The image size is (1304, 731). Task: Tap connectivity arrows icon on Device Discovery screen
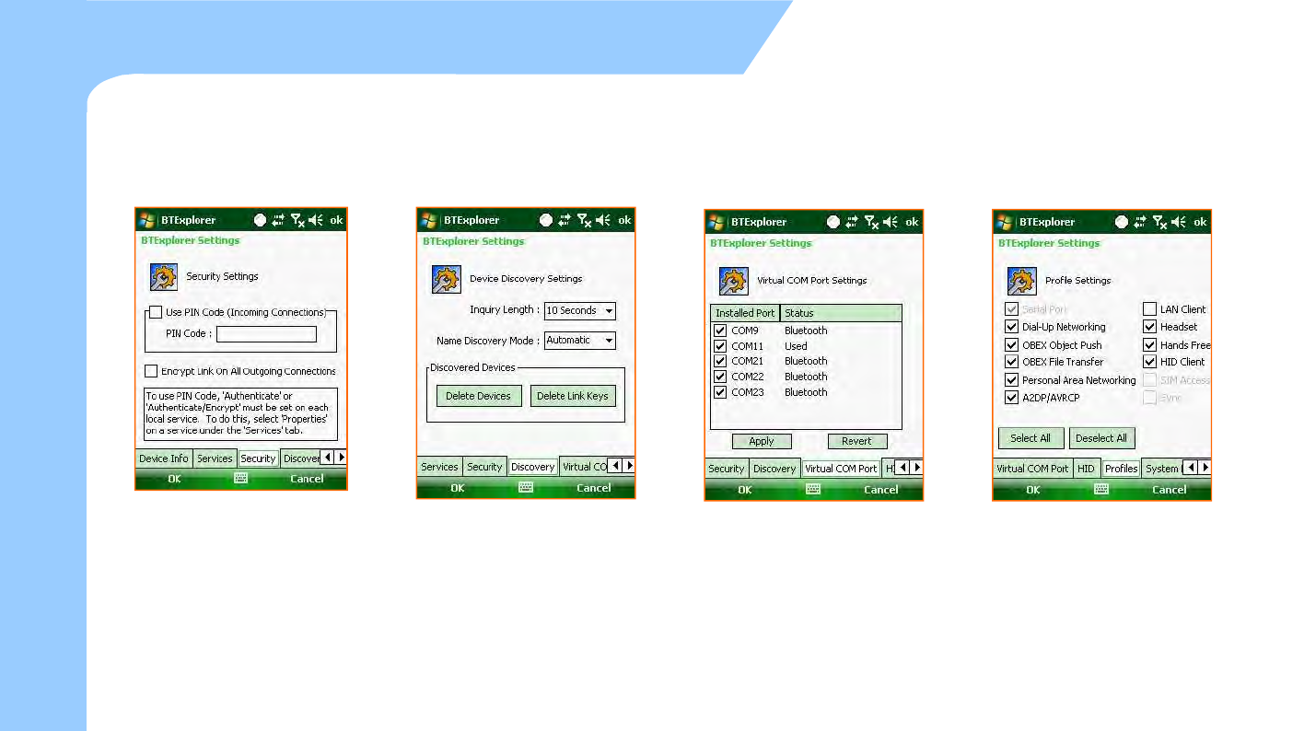point(565,220)
